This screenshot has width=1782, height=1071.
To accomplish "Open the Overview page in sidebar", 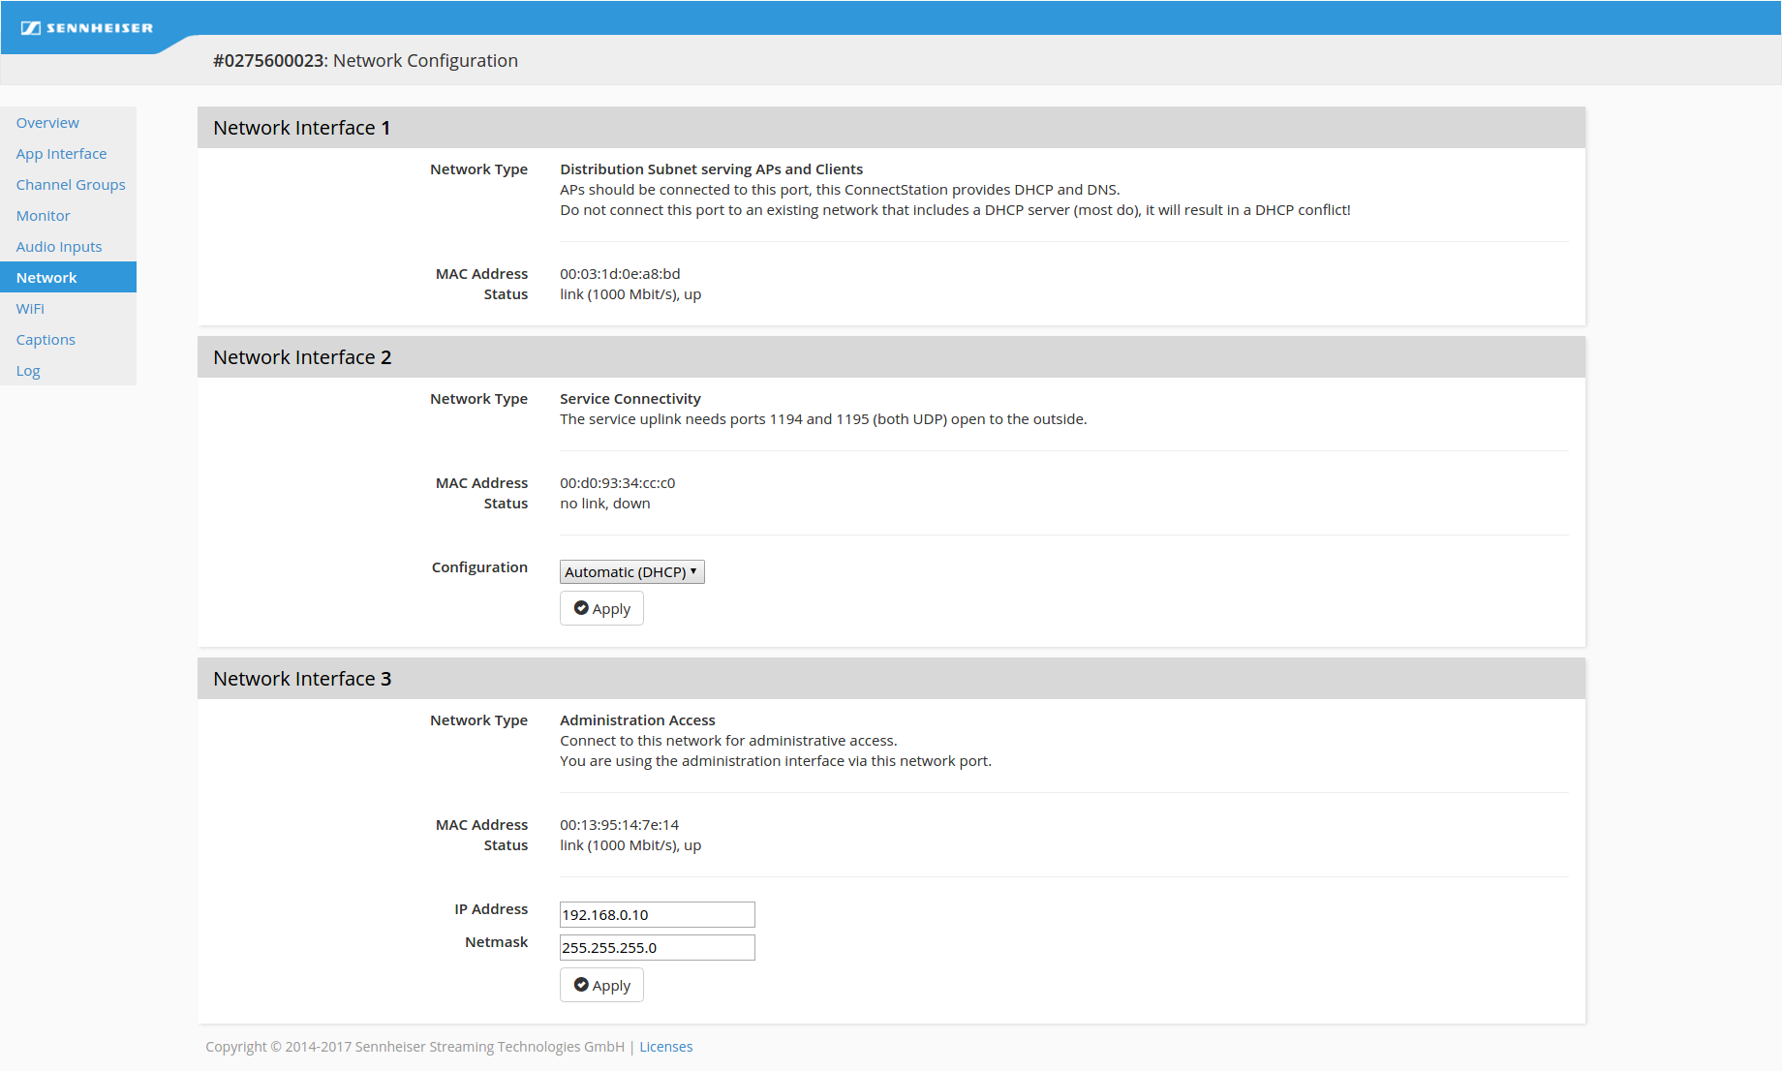I will pos(47,123).
